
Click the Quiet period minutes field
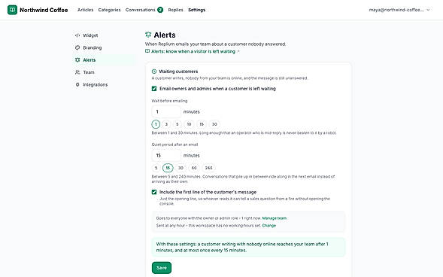(x=166, y=156)
